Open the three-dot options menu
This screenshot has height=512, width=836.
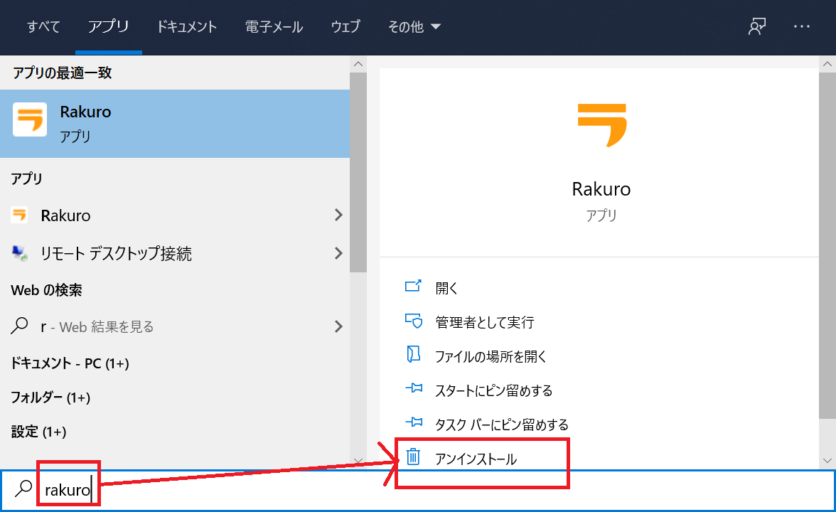pos(801,26)
